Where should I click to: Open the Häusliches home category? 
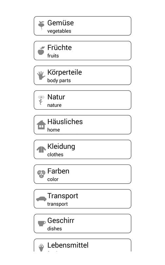(x=82, y=125)
